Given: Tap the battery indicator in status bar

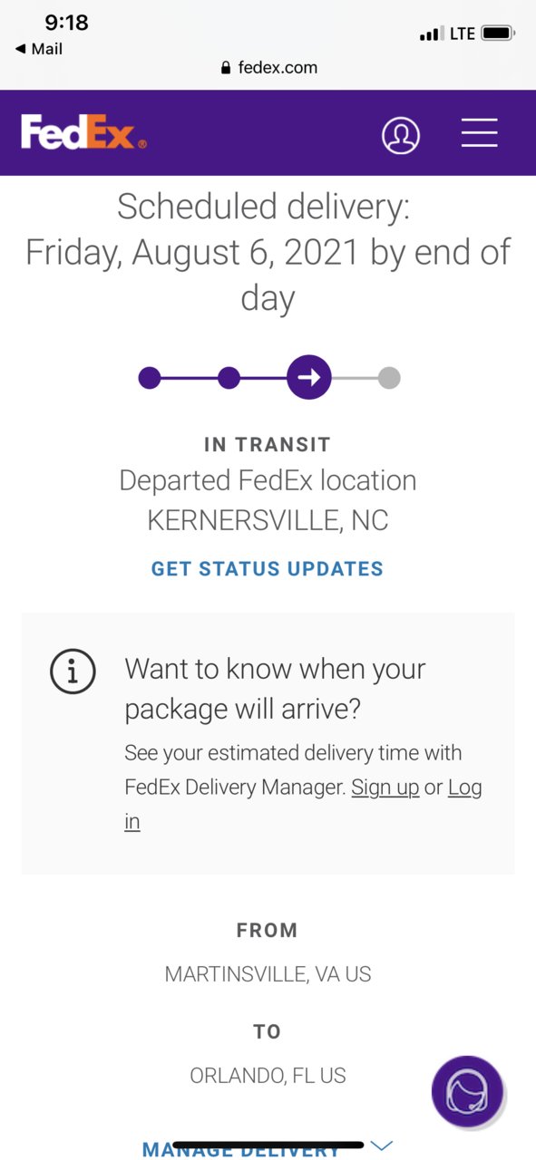Looking at the screenshot, I should point(499,34).
